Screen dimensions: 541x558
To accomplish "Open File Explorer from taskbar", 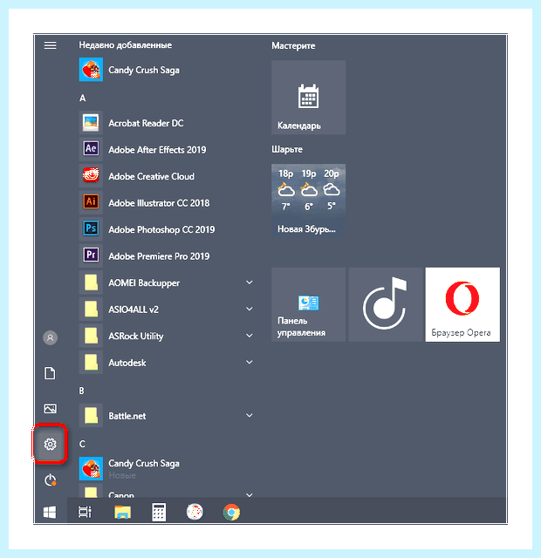I will (x=122, y=513).
